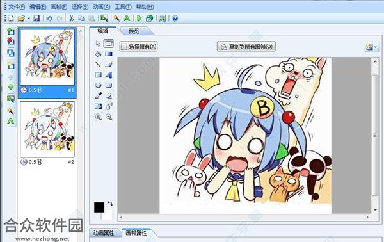Open the 画帧属性 tab
Image resolution: width=384 pixels, height=242 pixels.
pyautogui.click(x=136, y=232)
